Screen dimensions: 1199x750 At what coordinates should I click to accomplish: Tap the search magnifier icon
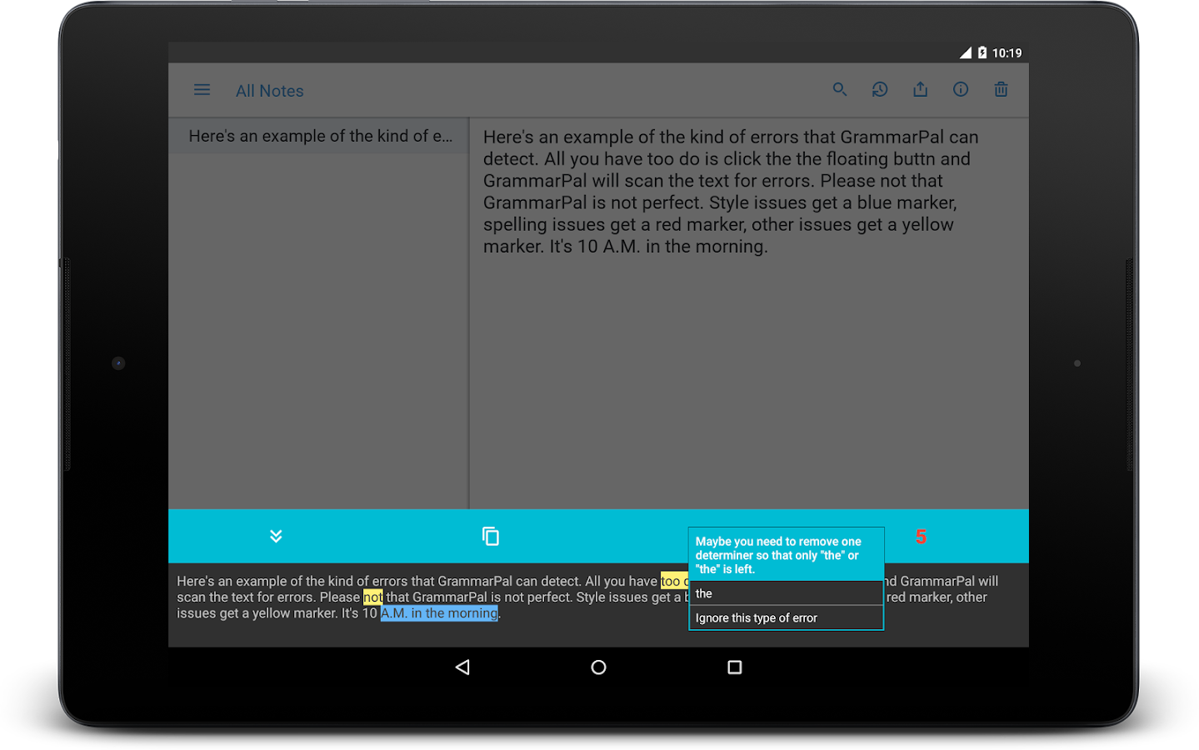(840, 89)
